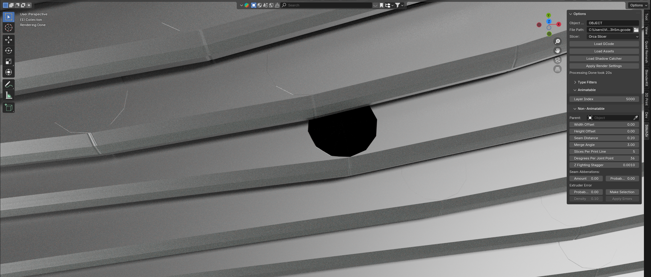Image resolution: width=651 pixels, height=277 pixels.
Task: Collapse the Non-Animatable section
Action: tap(590, 109)
